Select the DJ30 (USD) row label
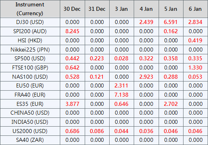Viewport: 208px width, 145px height. pyautogui.click(x=30, y=22)
